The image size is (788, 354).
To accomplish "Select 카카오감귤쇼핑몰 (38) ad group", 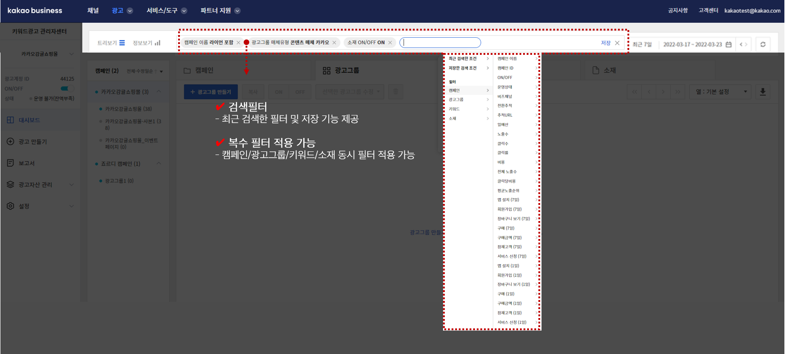I will [x=128, y=109].
